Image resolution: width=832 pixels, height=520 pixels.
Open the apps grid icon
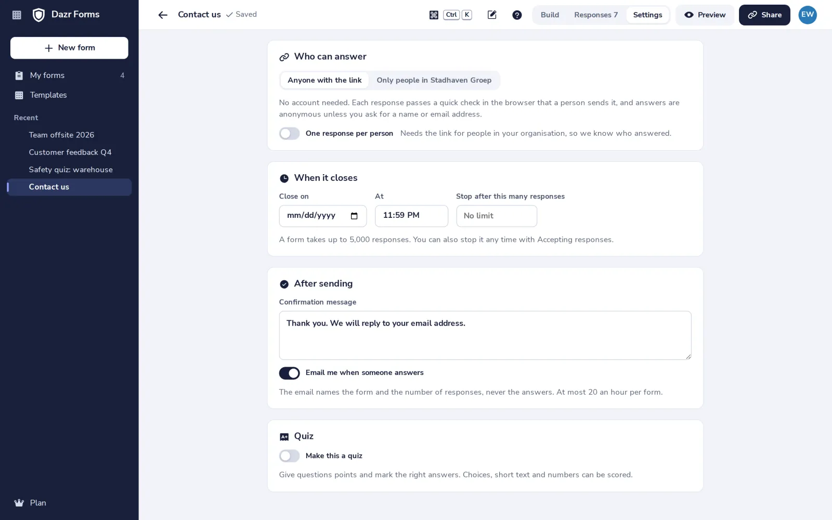tap(17, 15)
